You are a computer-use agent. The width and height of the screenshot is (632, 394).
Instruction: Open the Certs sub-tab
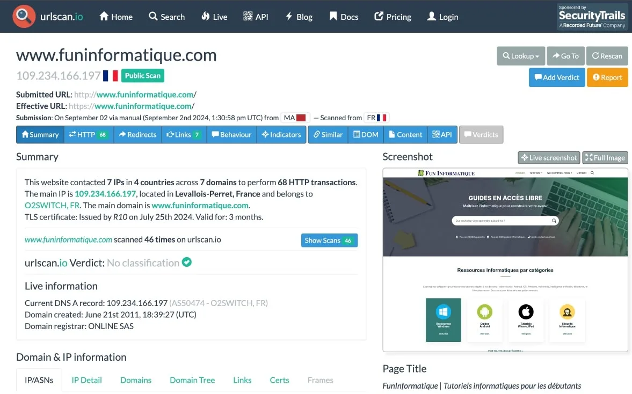(x=279, y=380)
